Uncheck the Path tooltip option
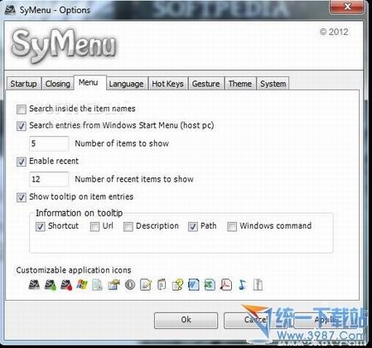The image size is (372, 348). (x=193, y=226)
